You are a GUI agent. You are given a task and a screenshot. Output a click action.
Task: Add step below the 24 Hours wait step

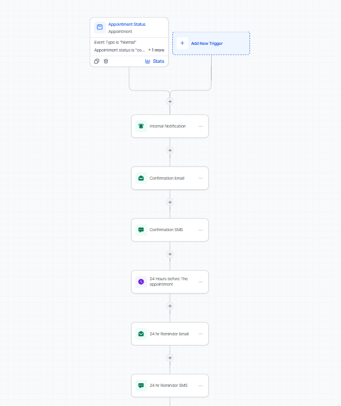[x=170, y=306]
